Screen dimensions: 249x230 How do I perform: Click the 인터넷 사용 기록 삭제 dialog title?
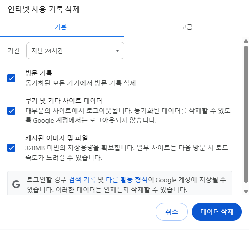point(44,9)
